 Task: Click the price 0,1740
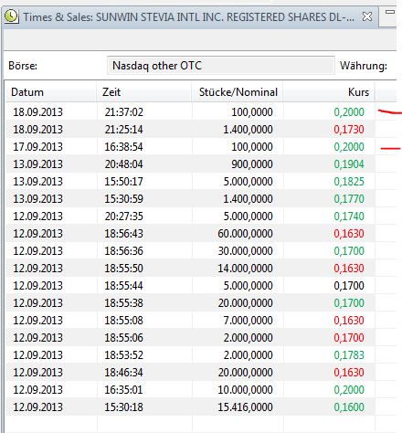(349, 216)
